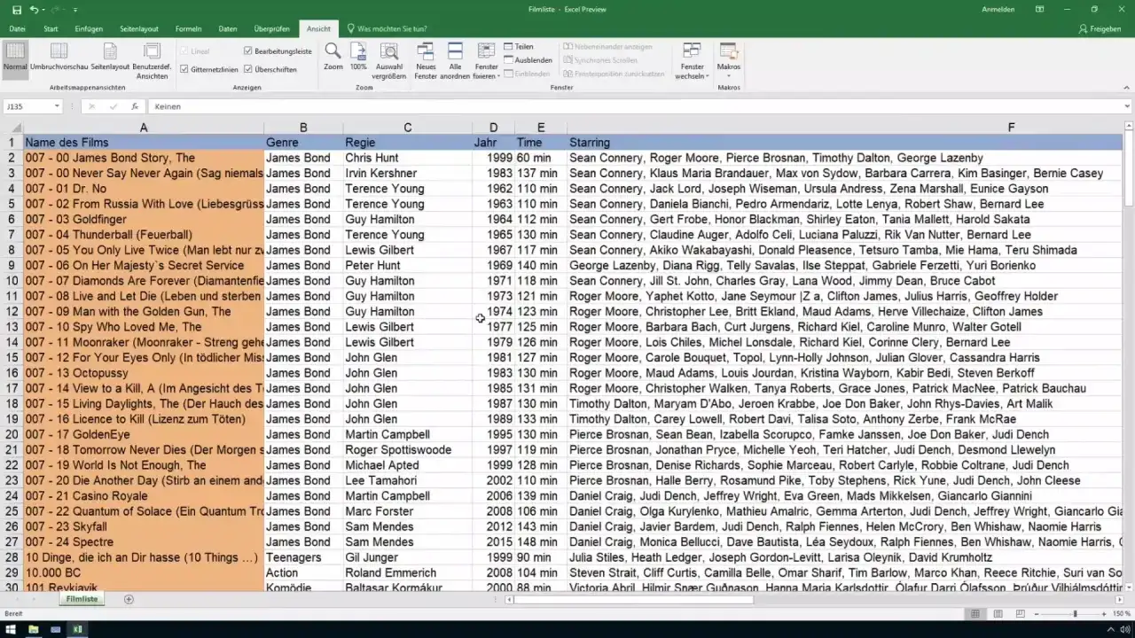Click Anmelden to sign in
This screenshot has width=1135, height=638.
(x=996, y=10)
